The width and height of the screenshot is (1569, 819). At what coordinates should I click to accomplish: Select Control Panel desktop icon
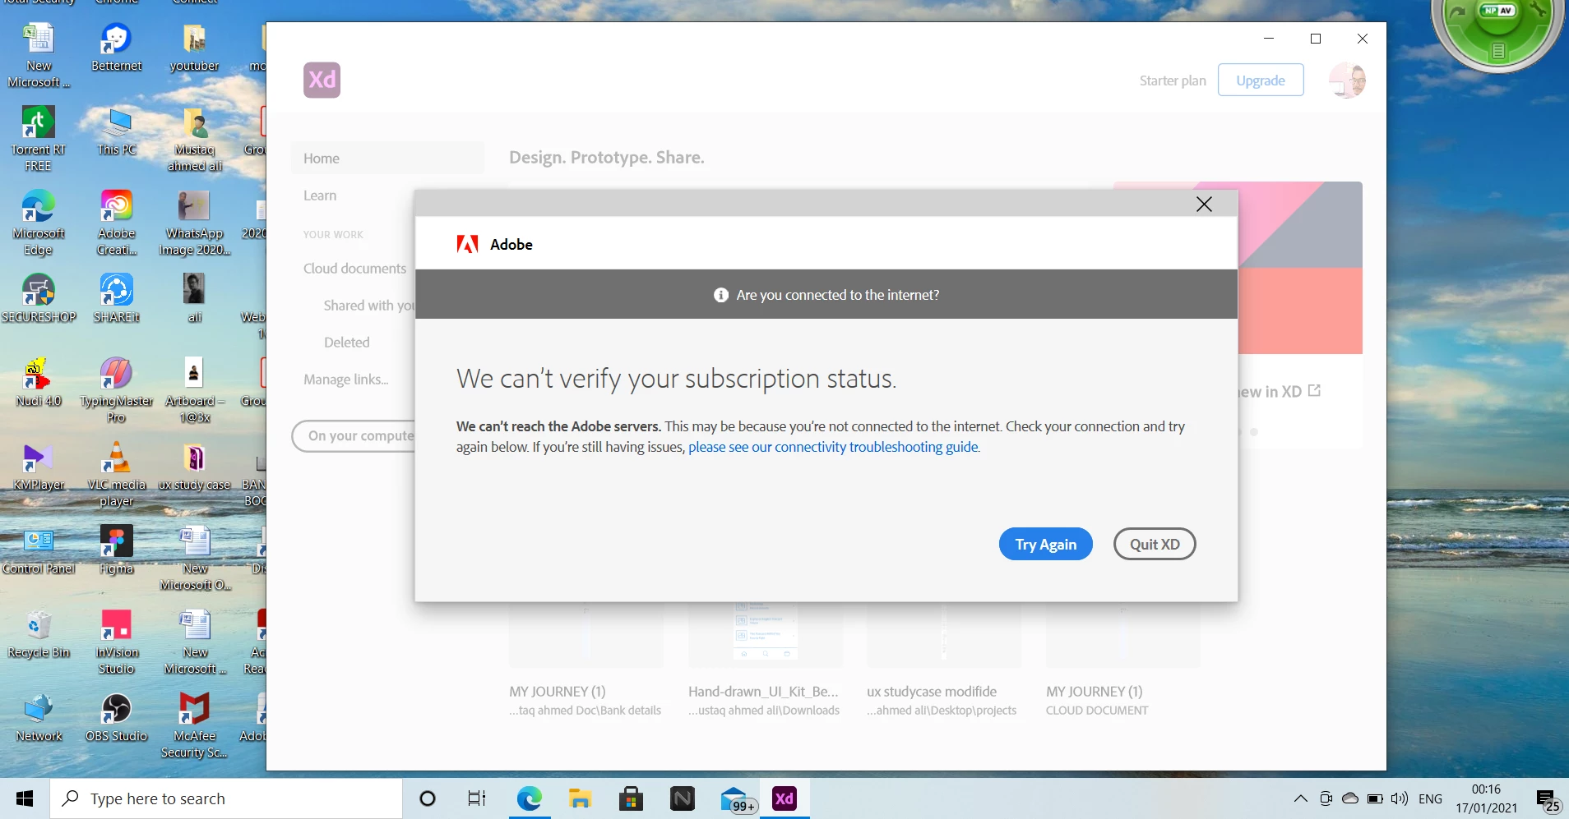38,550
